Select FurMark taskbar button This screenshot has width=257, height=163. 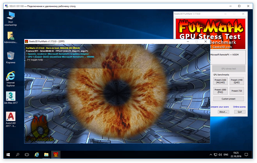[x=56, y=154]
